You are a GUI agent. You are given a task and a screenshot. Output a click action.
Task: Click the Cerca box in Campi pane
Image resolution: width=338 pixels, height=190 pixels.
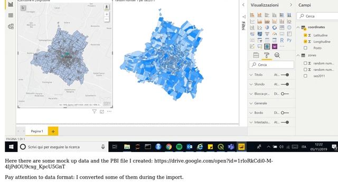pyautogui.click(x=317, y=16)
